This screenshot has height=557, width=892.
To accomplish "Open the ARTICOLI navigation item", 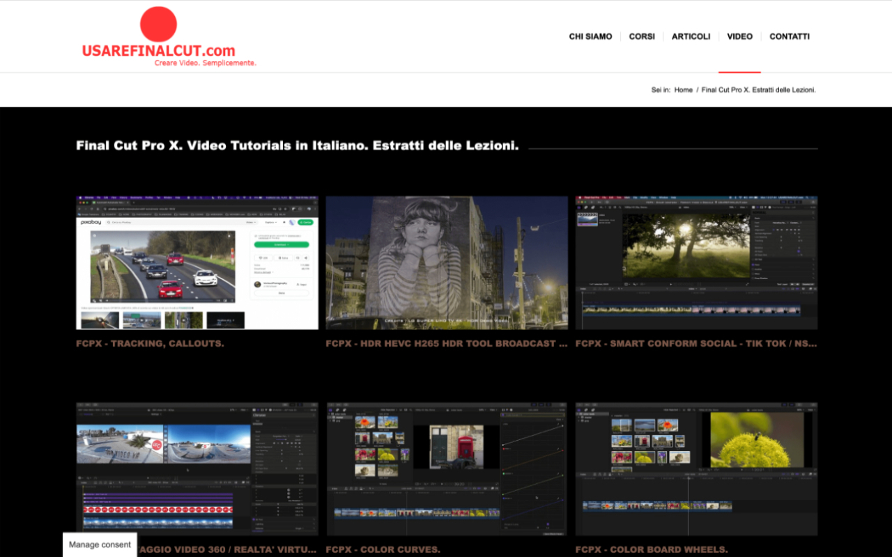I will click(691, 36).
